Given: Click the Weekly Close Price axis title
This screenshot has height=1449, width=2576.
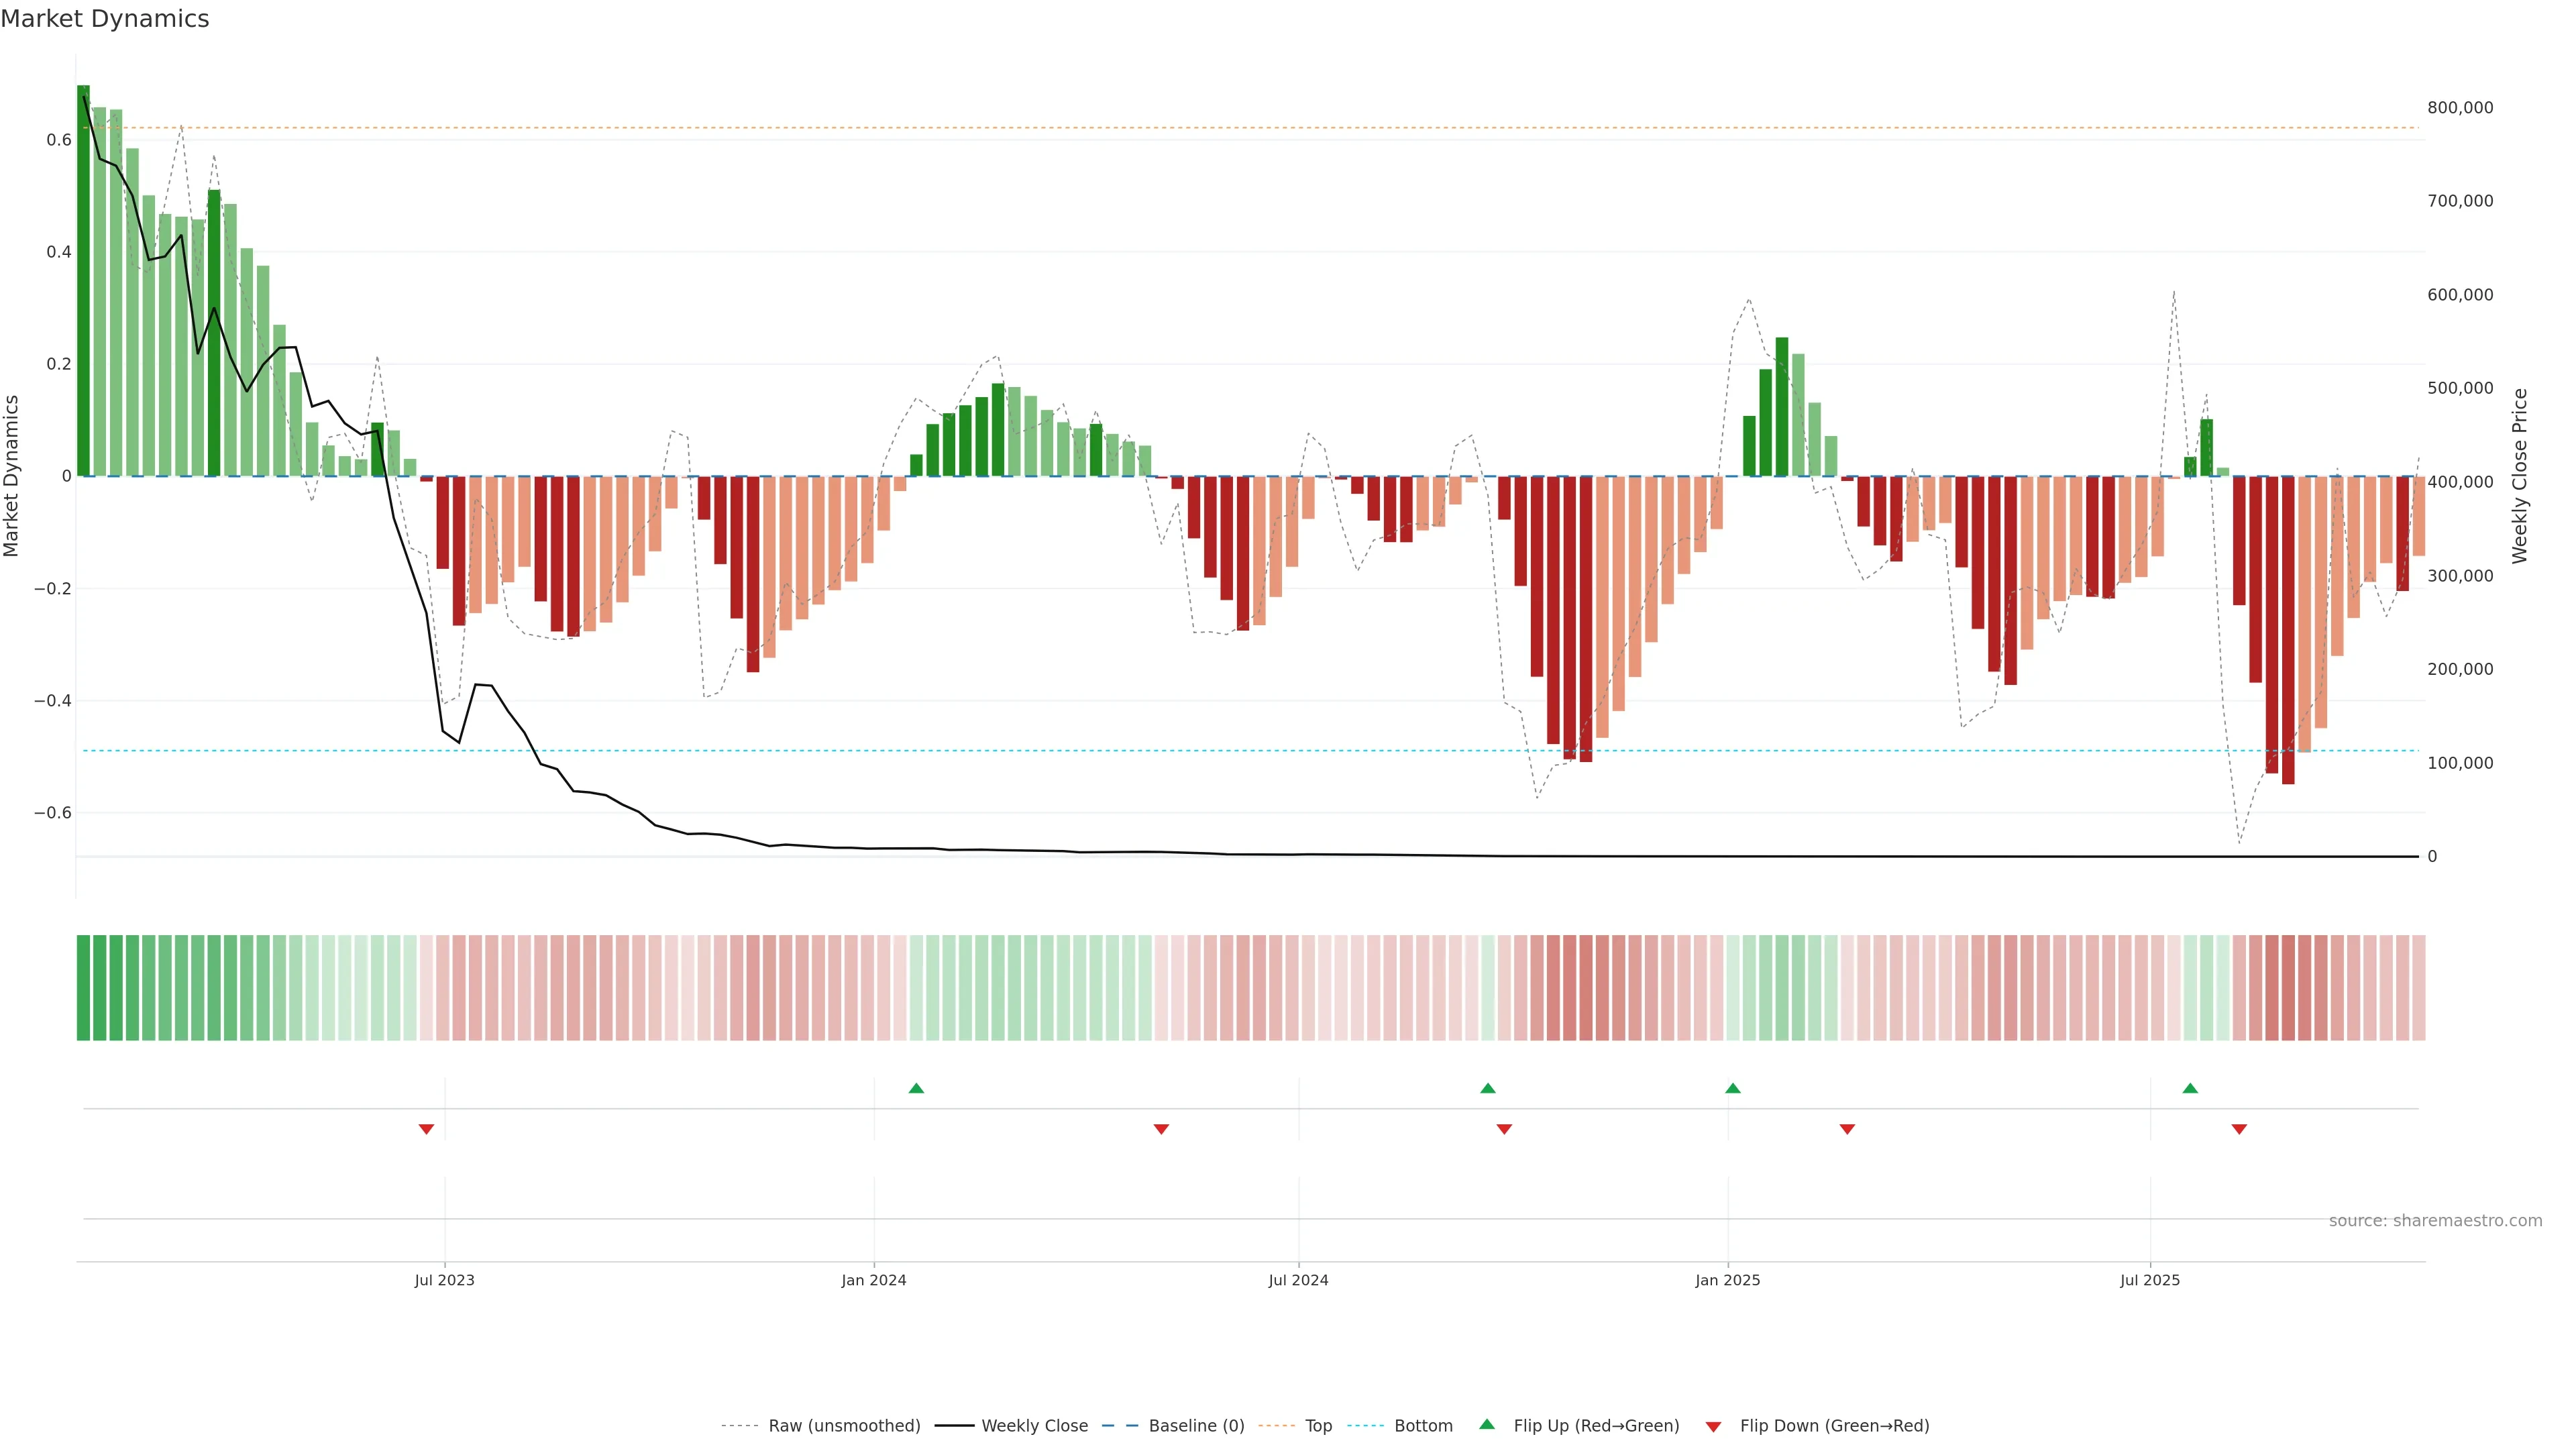Looking at the screenshot, I should pos(2519,476).
